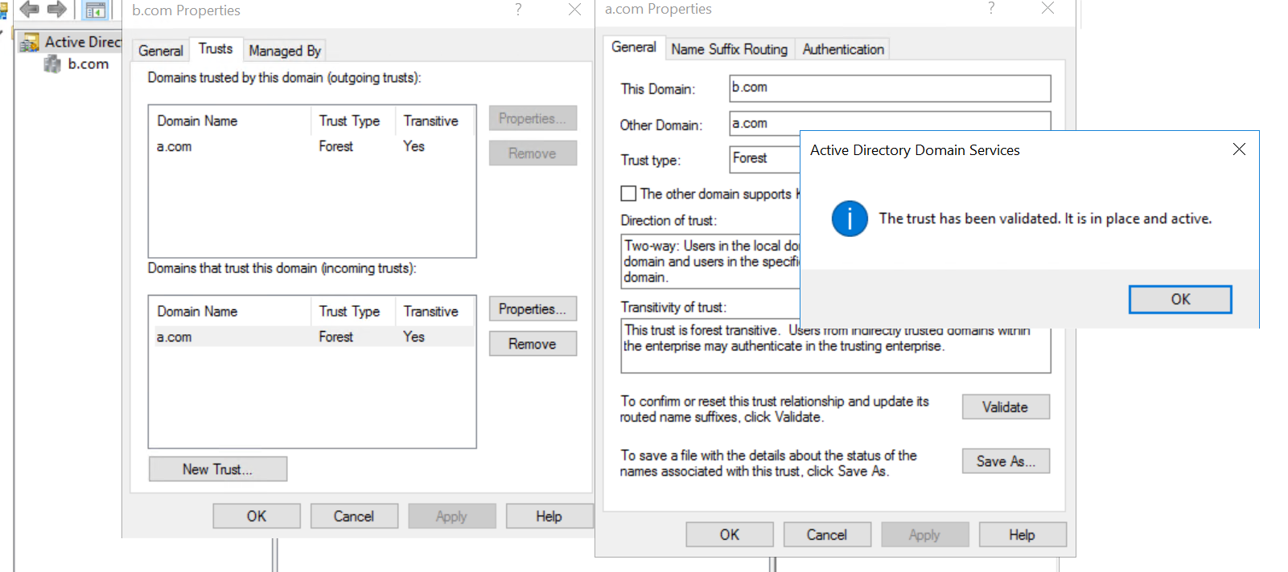This screenshot has height=572, width=1288.
Task: Click Transitive header in outgoing trusts
Action: tap(434, 121)
